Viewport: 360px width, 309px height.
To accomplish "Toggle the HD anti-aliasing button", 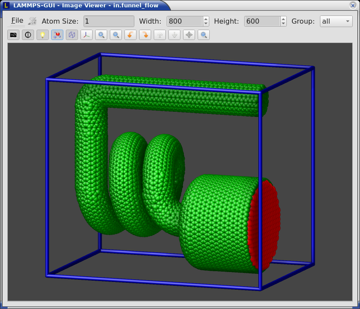I will (x=13, y=35).
